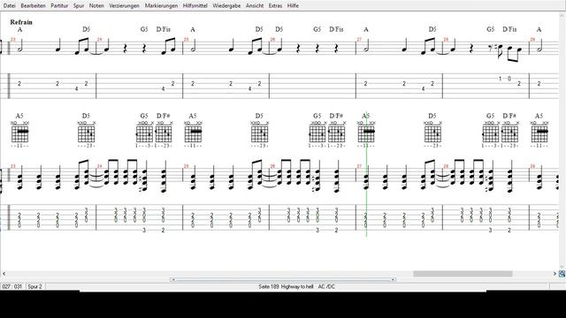Click the '027 : 031' position in status bar

click(x=11, y=286)
